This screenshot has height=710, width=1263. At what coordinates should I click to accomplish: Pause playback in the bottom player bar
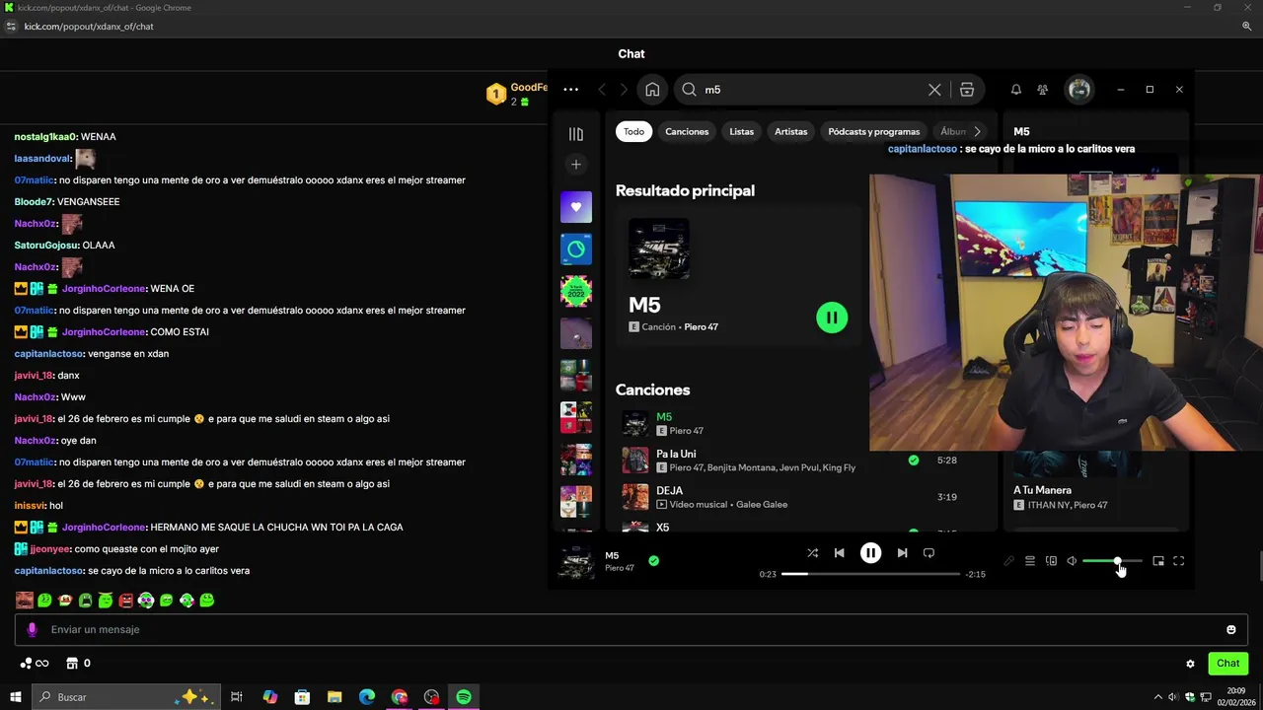pyautogui.click(x=870, y=553)
